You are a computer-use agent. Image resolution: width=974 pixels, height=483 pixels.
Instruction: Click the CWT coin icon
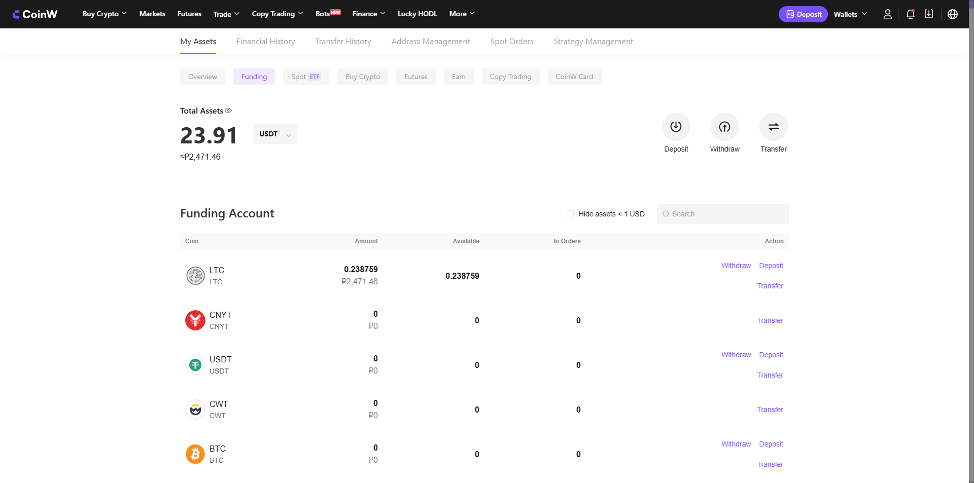pyautogui.click(x=195, y=410)
